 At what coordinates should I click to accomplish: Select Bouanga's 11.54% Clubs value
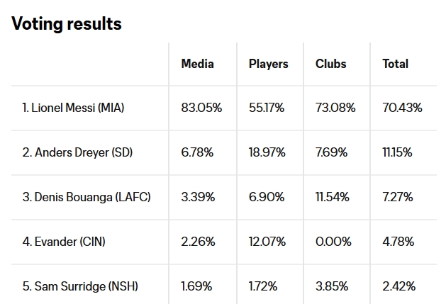[332, 197]
